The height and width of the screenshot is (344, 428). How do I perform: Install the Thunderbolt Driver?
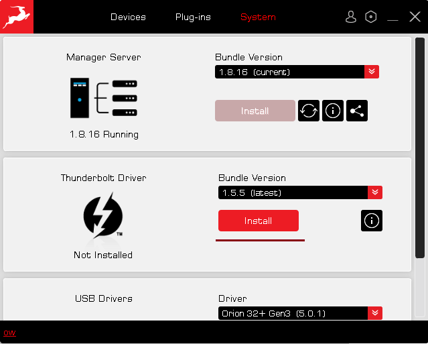click(259, 221)
